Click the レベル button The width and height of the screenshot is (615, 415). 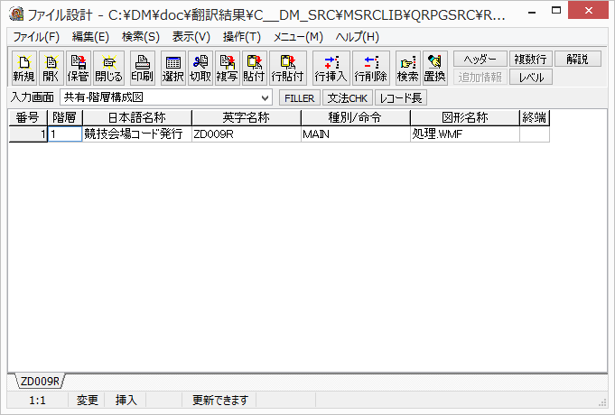[531, 77]
